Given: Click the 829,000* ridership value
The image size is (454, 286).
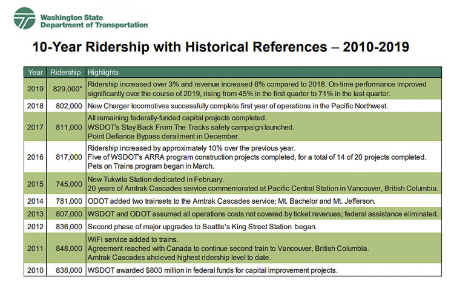Looking at the screenshot, I should tap(65, 89).
